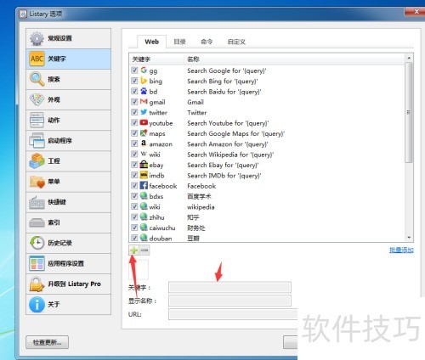Open the 应用程序设置 section
Viewport: 425px width, 360px height.
68,263
